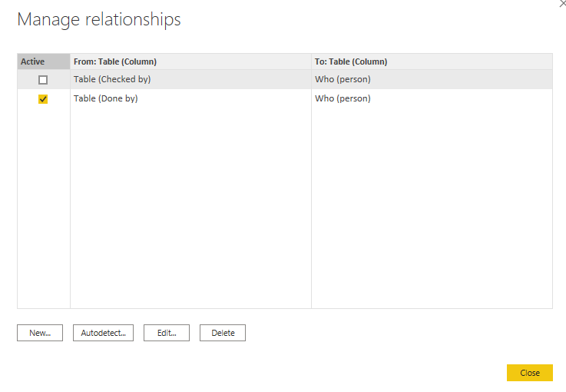Close the Manage relationships dialog
The image size is (566, 392).
pyautogui.click(x=530, y=373)
